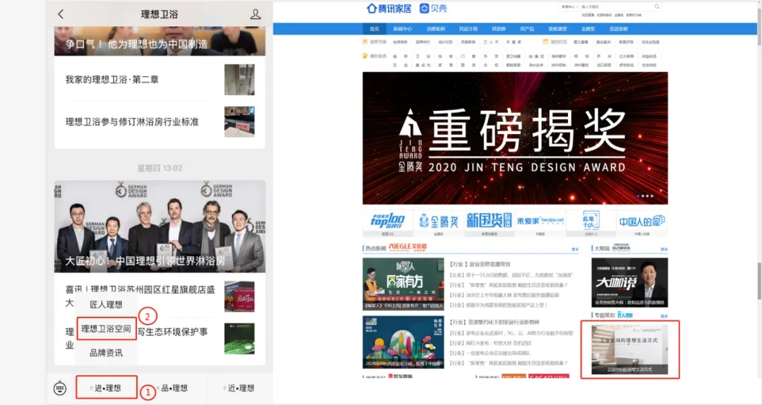Click the keyword search input field

click(616, 7)
